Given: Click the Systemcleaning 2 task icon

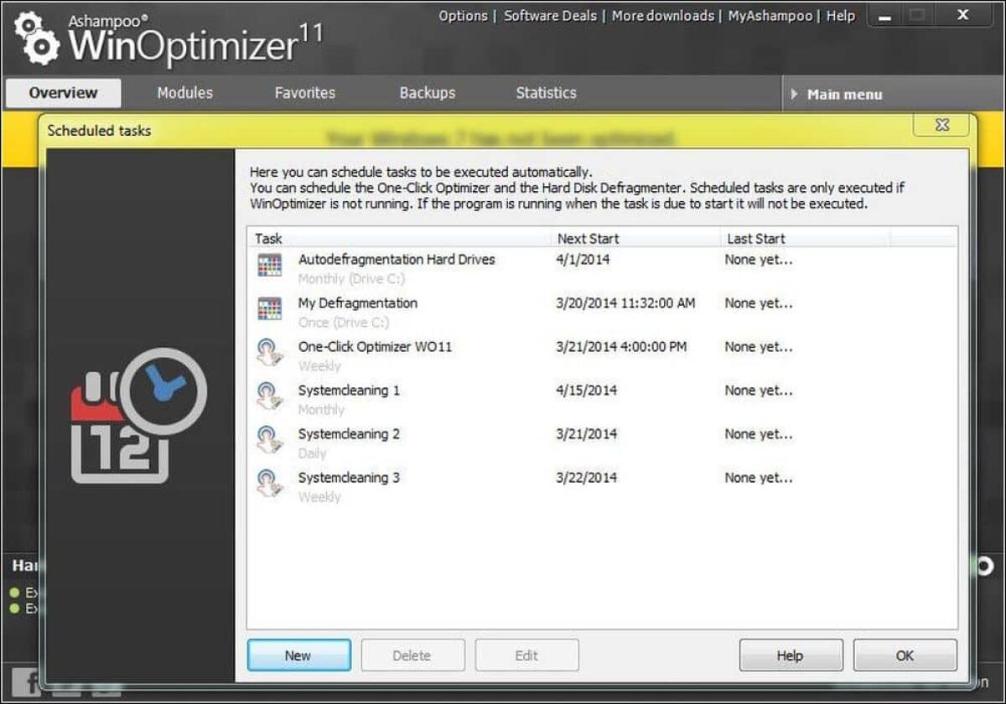Looking at the screenshot, I should pyautogui.click(x=271, y=438).
